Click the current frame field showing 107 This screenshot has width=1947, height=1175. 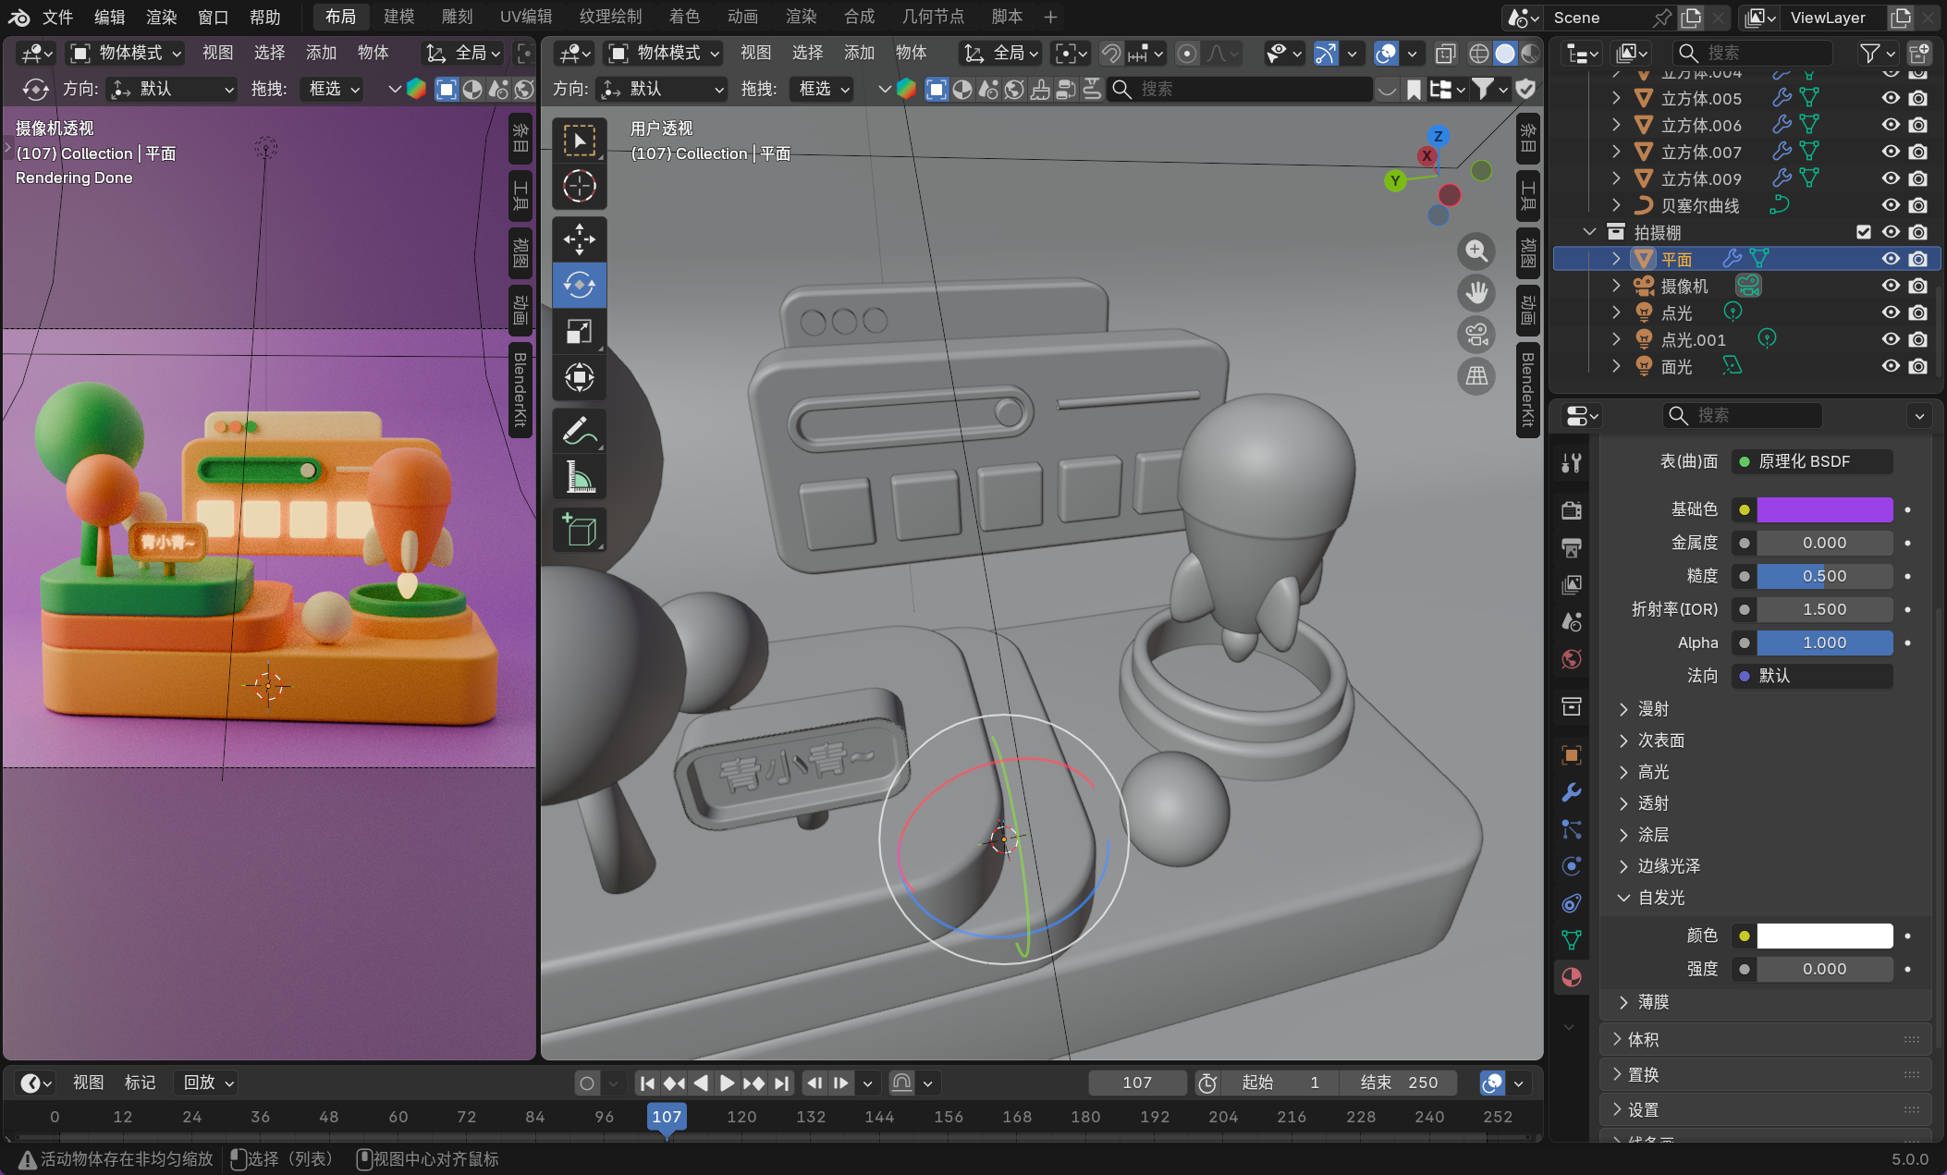click(x=1136, y=1083)
